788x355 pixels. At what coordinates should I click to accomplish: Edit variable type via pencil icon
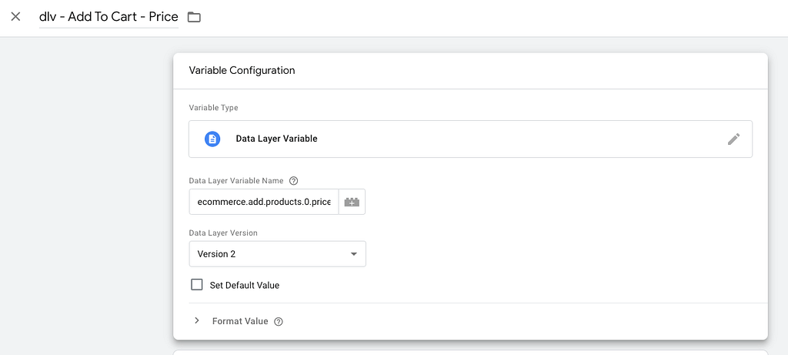[733, 139]
